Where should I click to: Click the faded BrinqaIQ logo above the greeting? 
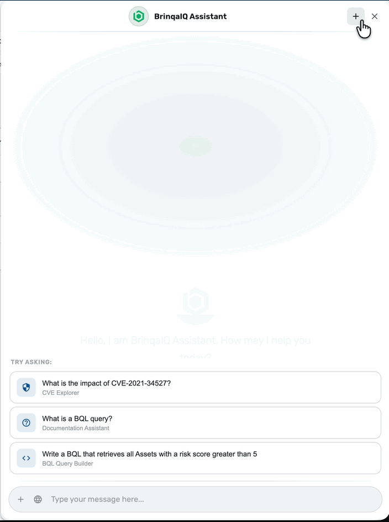coord(196,306)
